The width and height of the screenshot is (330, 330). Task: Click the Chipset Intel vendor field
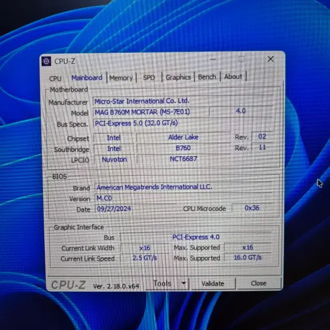tap(113, 138)
